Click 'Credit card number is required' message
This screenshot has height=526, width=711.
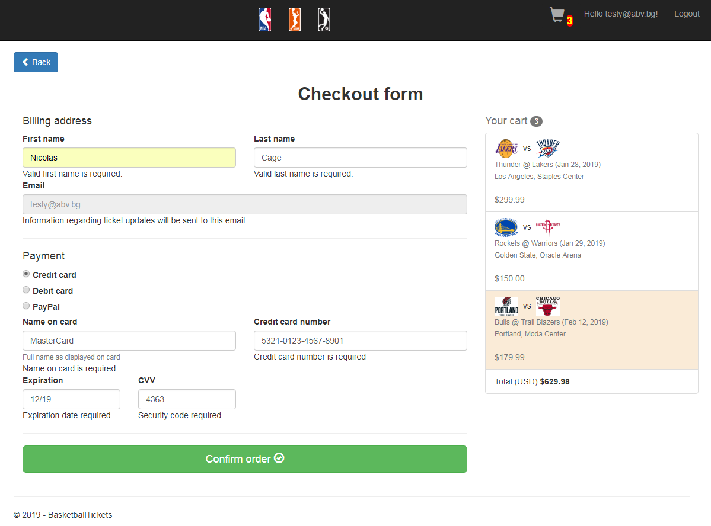coord(310,357)
